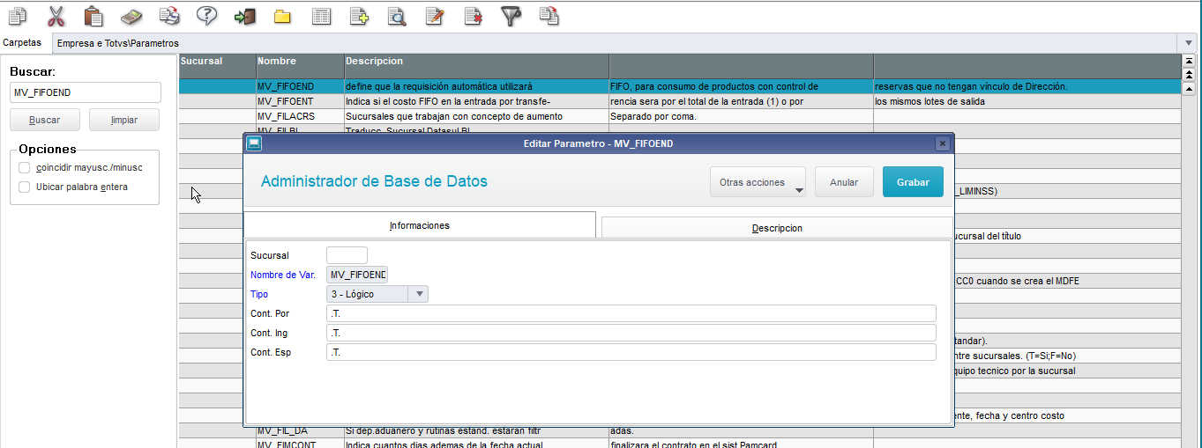Click the Descripcion column header
The width and height of the screenshot is (1202, 448).
476,66
